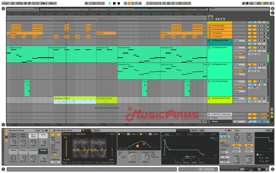Toggle Echo device activator power icon

pos(233,130)
